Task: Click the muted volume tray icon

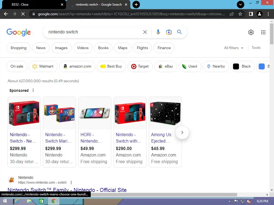Action: point(249,201)
